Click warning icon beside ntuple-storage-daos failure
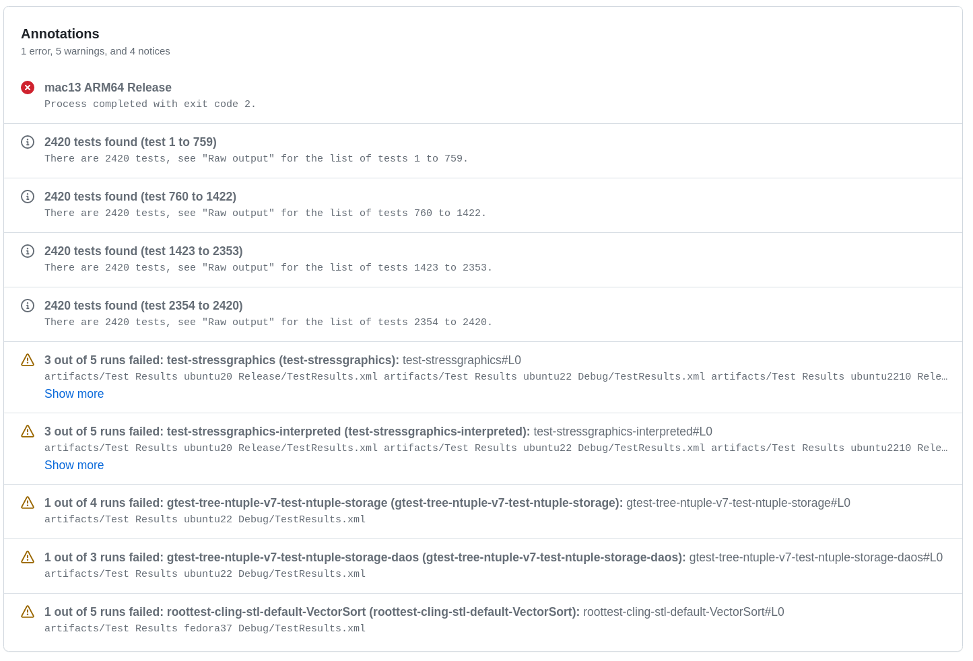The width and height of the screenshot is (973, 661). click(28, 557)
